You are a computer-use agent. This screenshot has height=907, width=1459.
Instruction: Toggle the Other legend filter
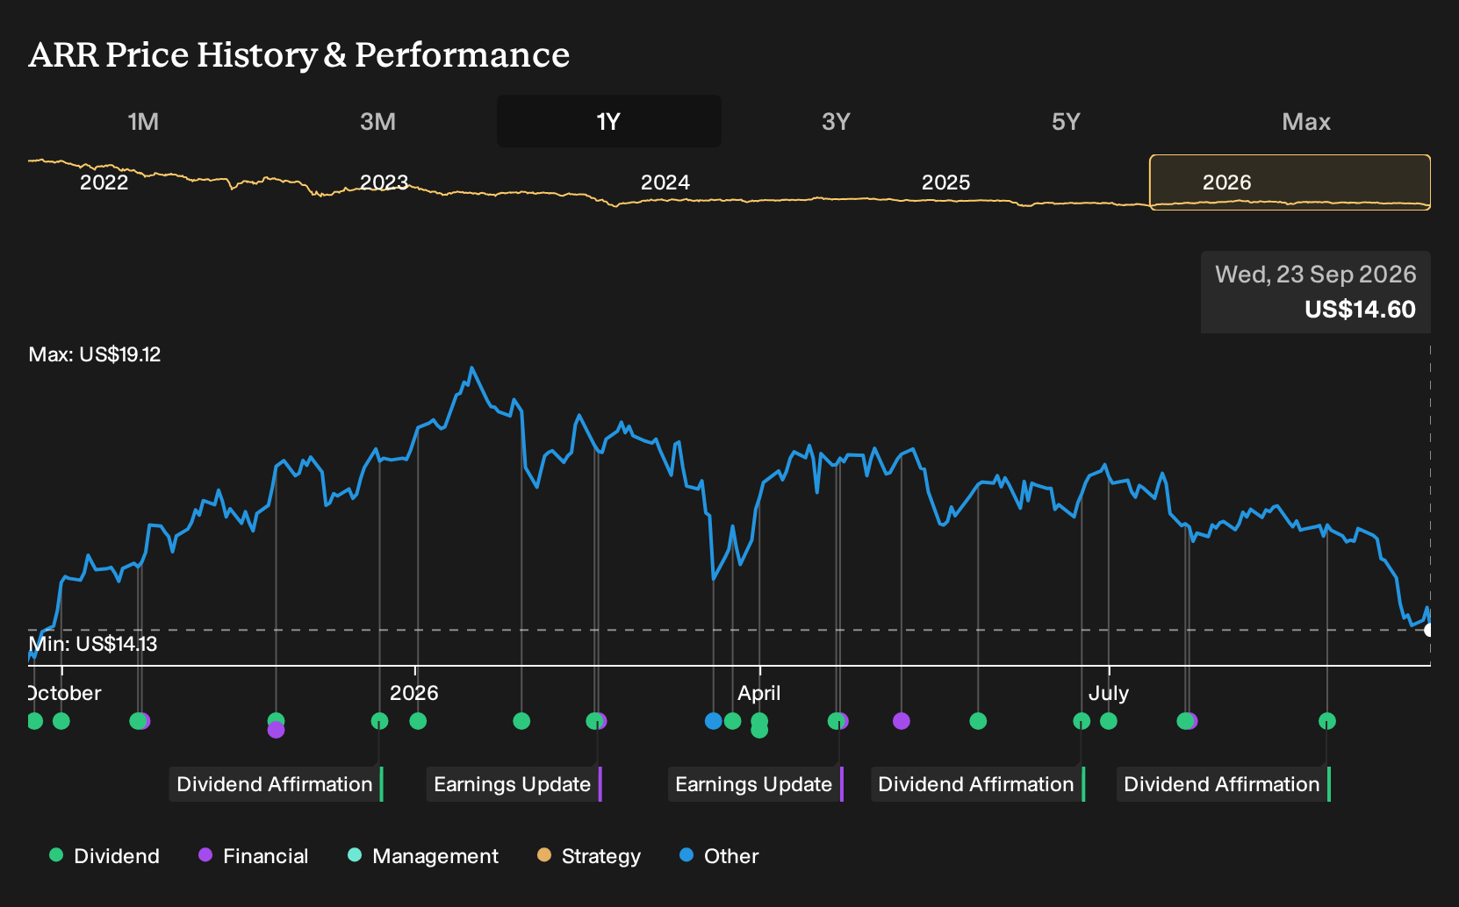click(x=719, y=856)
